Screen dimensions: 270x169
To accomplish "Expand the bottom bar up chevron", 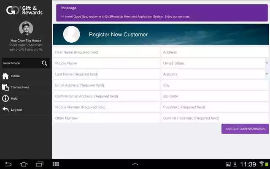I will click(135, 164).
